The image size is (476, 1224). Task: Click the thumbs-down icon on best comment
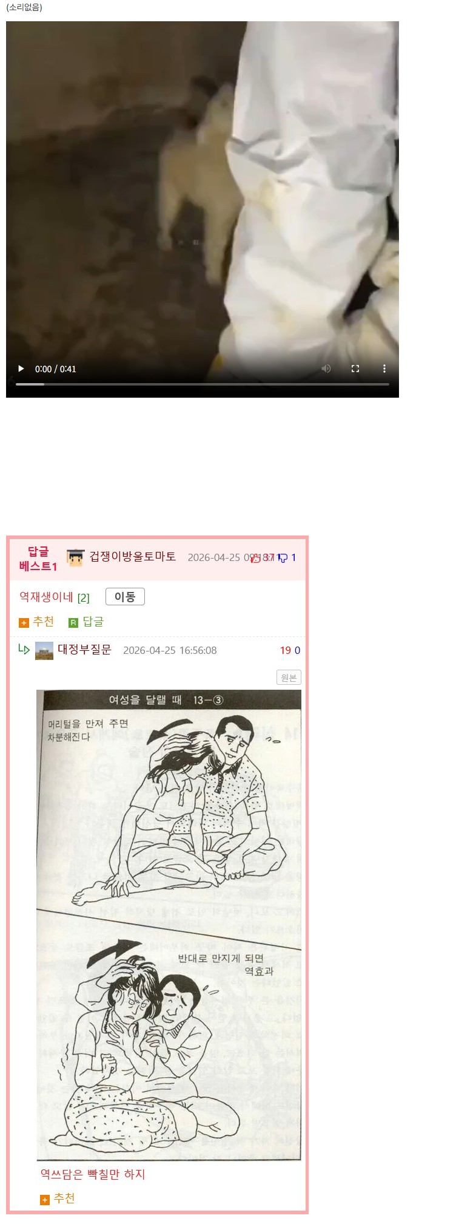[x=283, y=558]
